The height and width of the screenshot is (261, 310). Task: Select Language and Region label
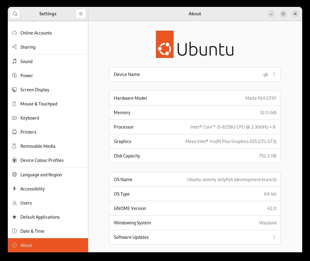click(41, 175)
